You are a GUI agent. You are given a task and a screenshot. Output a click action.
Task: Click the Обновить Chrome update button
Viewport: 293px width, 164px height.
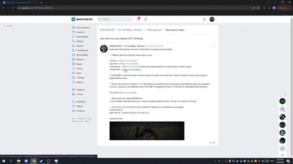tap(284, 8)
